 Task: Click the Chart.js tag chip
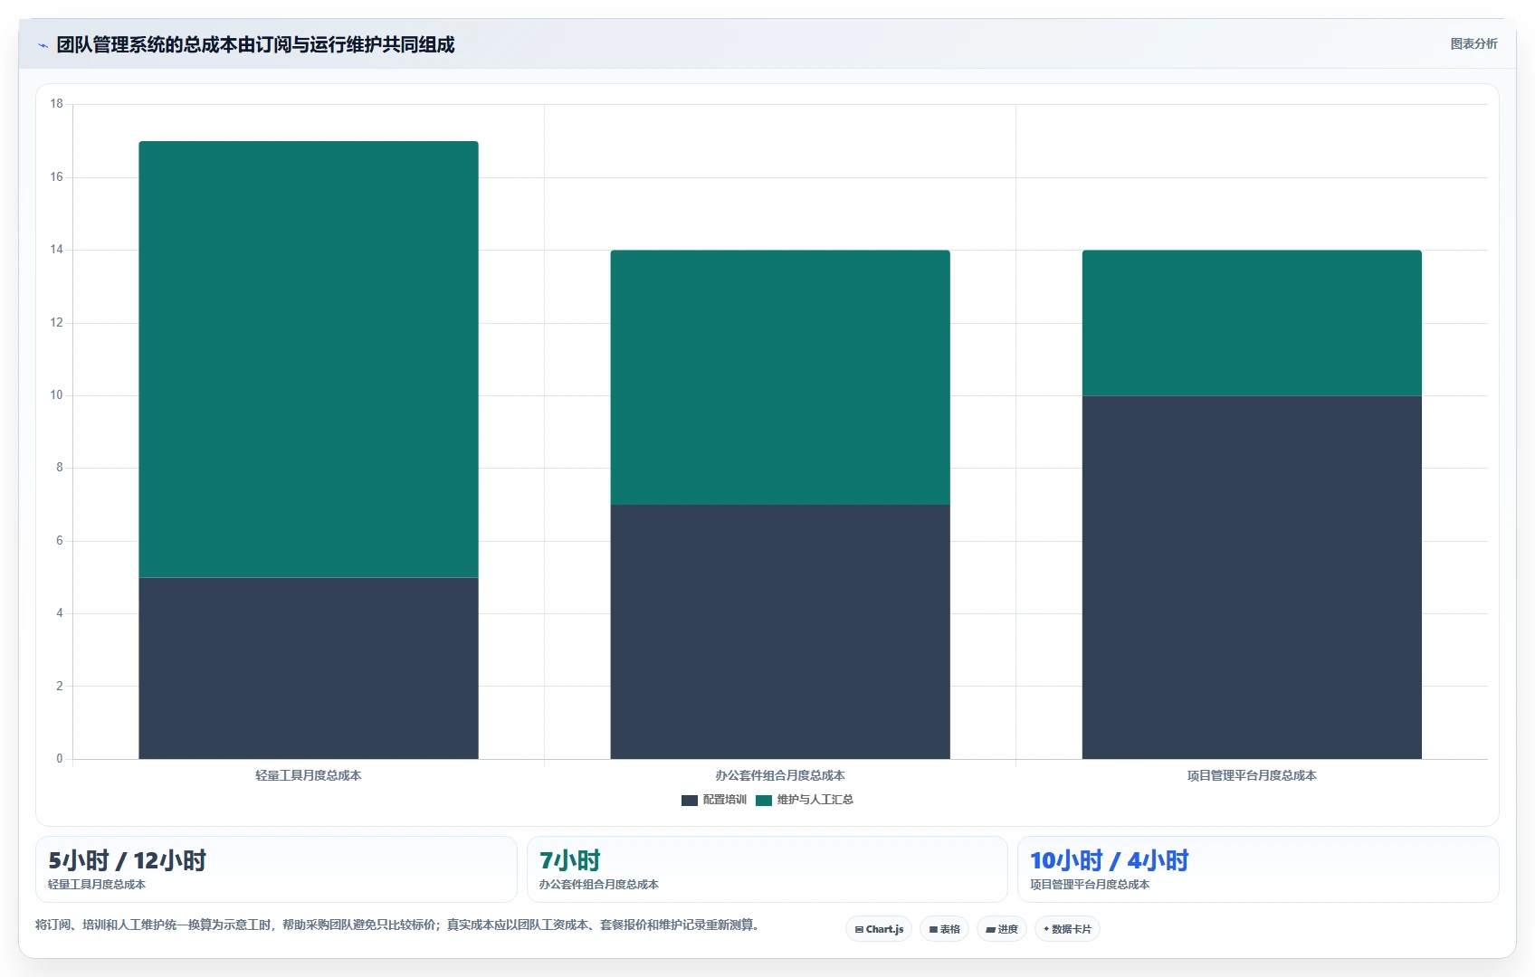(879, 929)
